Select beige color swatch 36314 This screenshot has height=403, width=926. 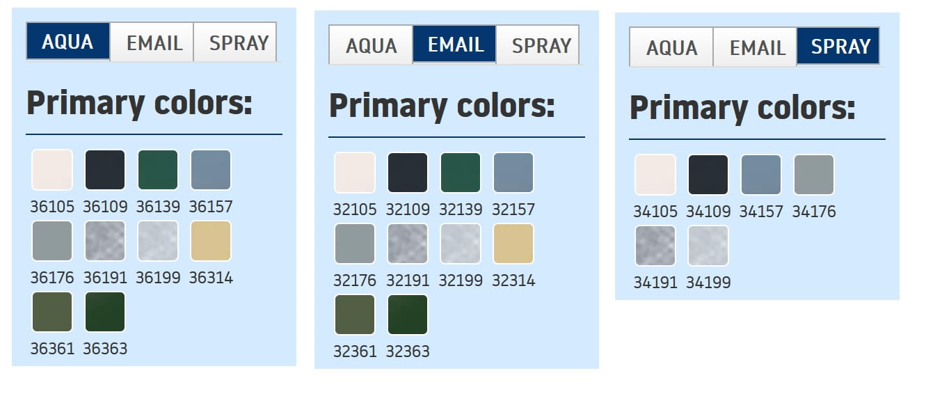point(211,241)
